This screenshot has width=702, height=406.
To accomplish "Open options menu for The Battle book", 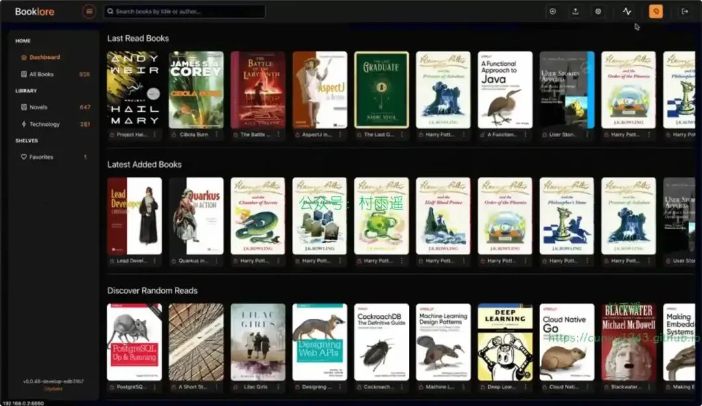I will point(278,135).
